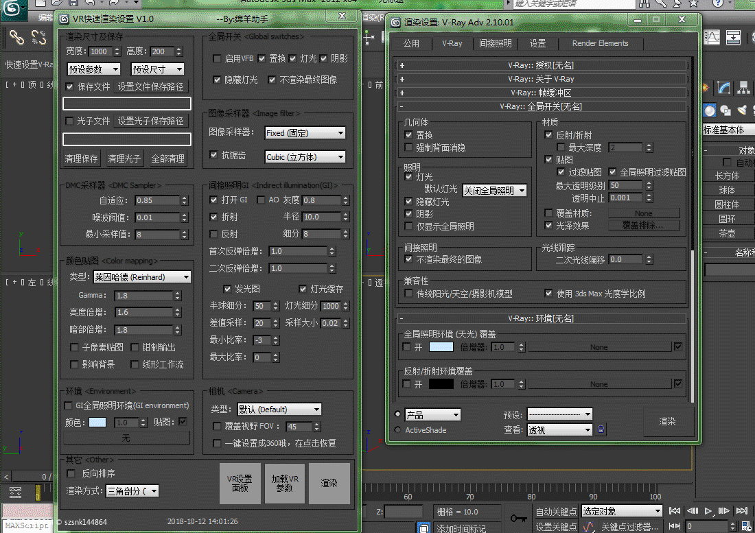Toggle the 打开 GI checkbox
This screenshot has width=755, height=533.
214,200
